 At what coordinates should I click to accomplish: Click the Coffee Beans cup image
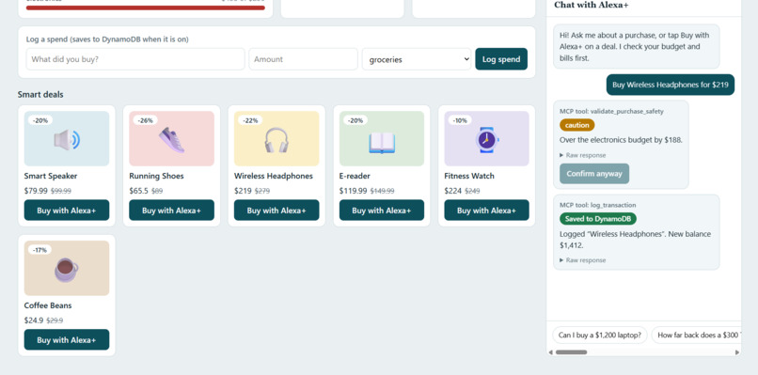(67, 268)
